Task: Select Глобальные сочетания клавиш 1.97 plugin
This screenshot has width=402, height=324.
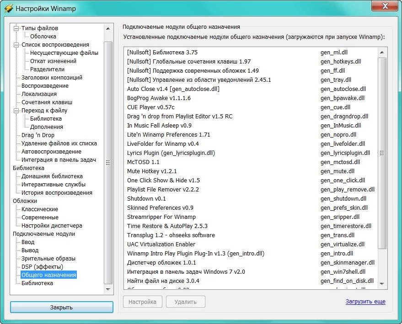Action: click(x=251, y=62)
